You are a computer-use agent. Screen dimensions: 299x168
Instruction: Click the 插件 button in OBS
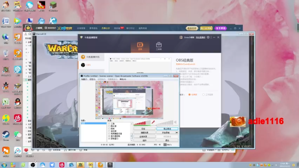(x=145, y=140)
